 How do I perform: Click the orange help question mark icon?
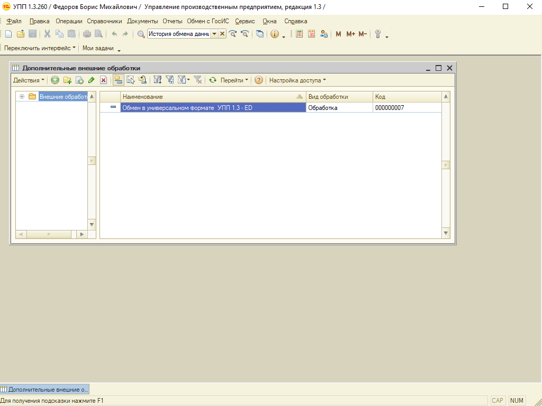(x=259, y=80)
